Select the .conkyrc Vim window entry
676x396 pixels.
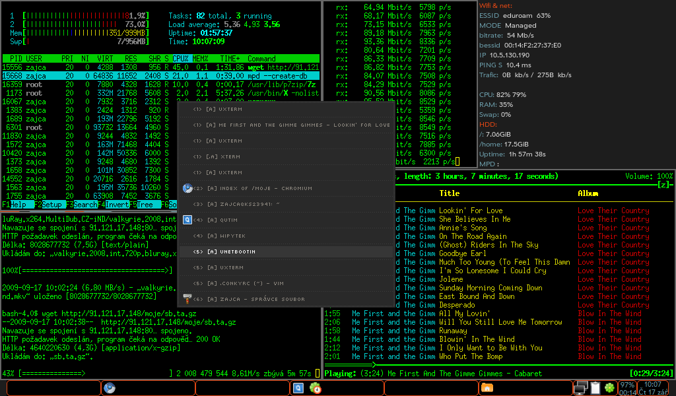(x=287, y=283)
